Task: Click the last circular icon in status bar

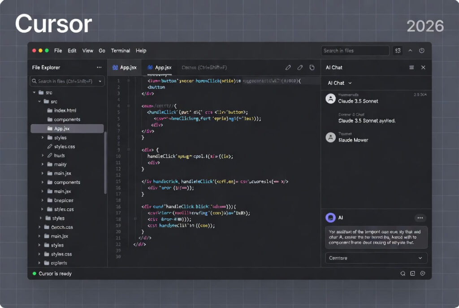Action: [x=422, y=273]
